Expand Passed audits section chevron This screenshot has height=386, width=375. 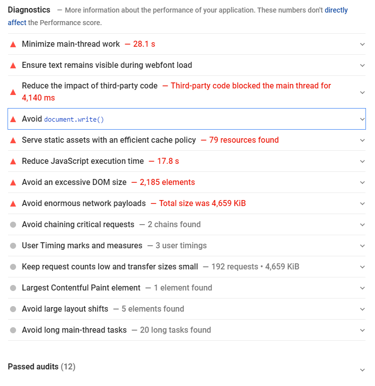362,370
